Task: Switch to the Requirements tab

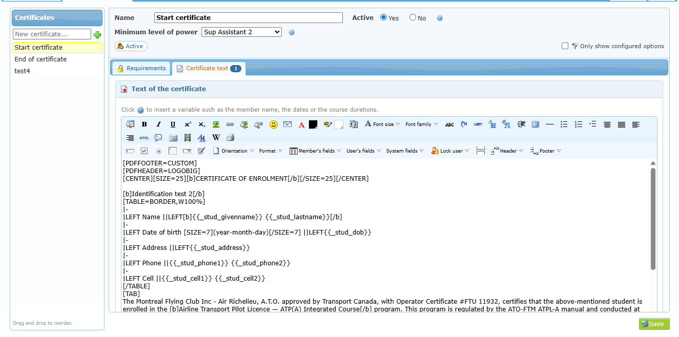Action: coord(141,68)
